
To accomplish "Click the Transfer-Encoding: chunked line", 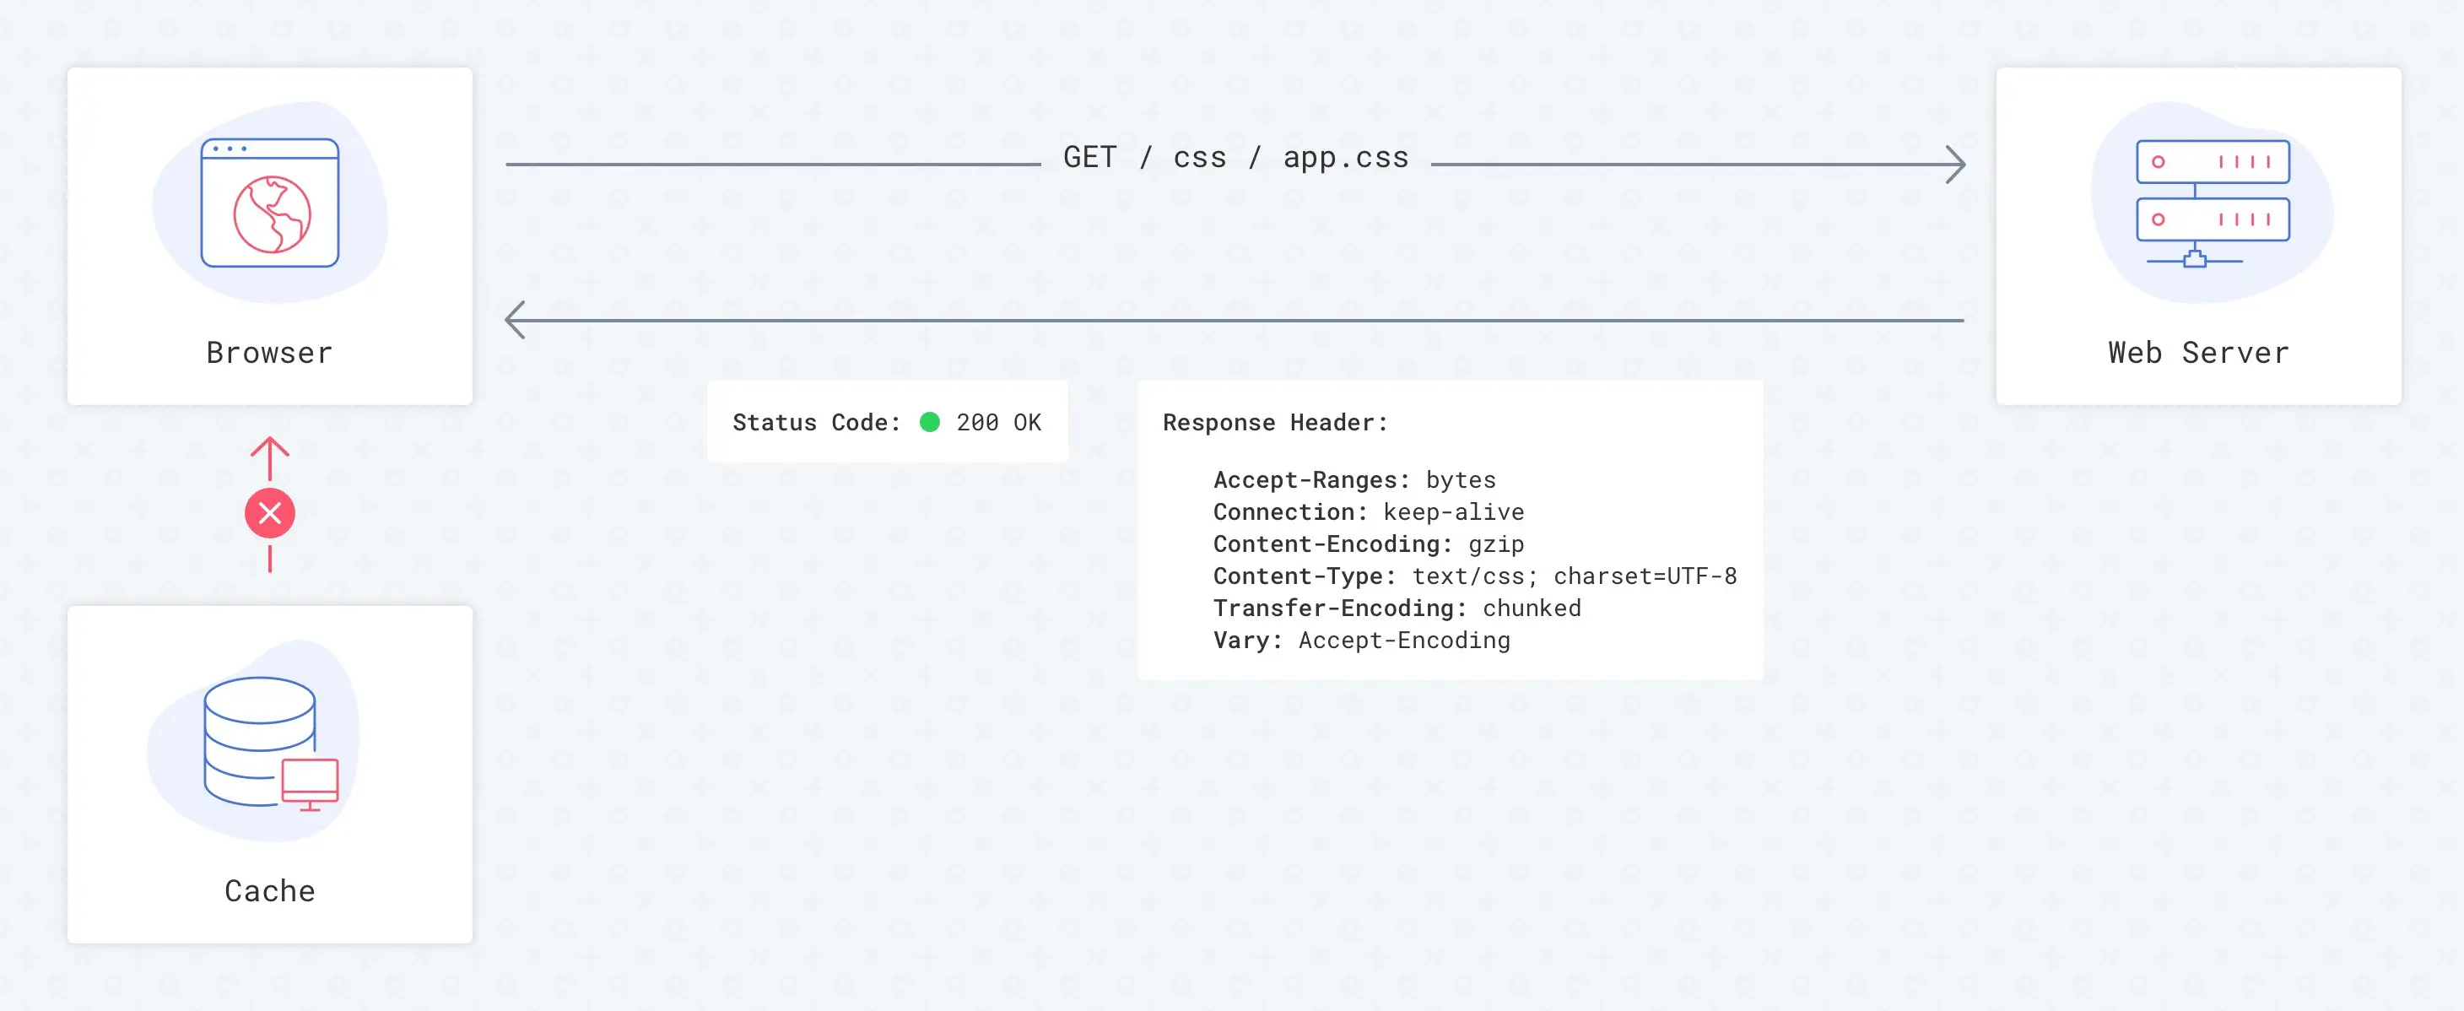I will [x=1397, y=608].
